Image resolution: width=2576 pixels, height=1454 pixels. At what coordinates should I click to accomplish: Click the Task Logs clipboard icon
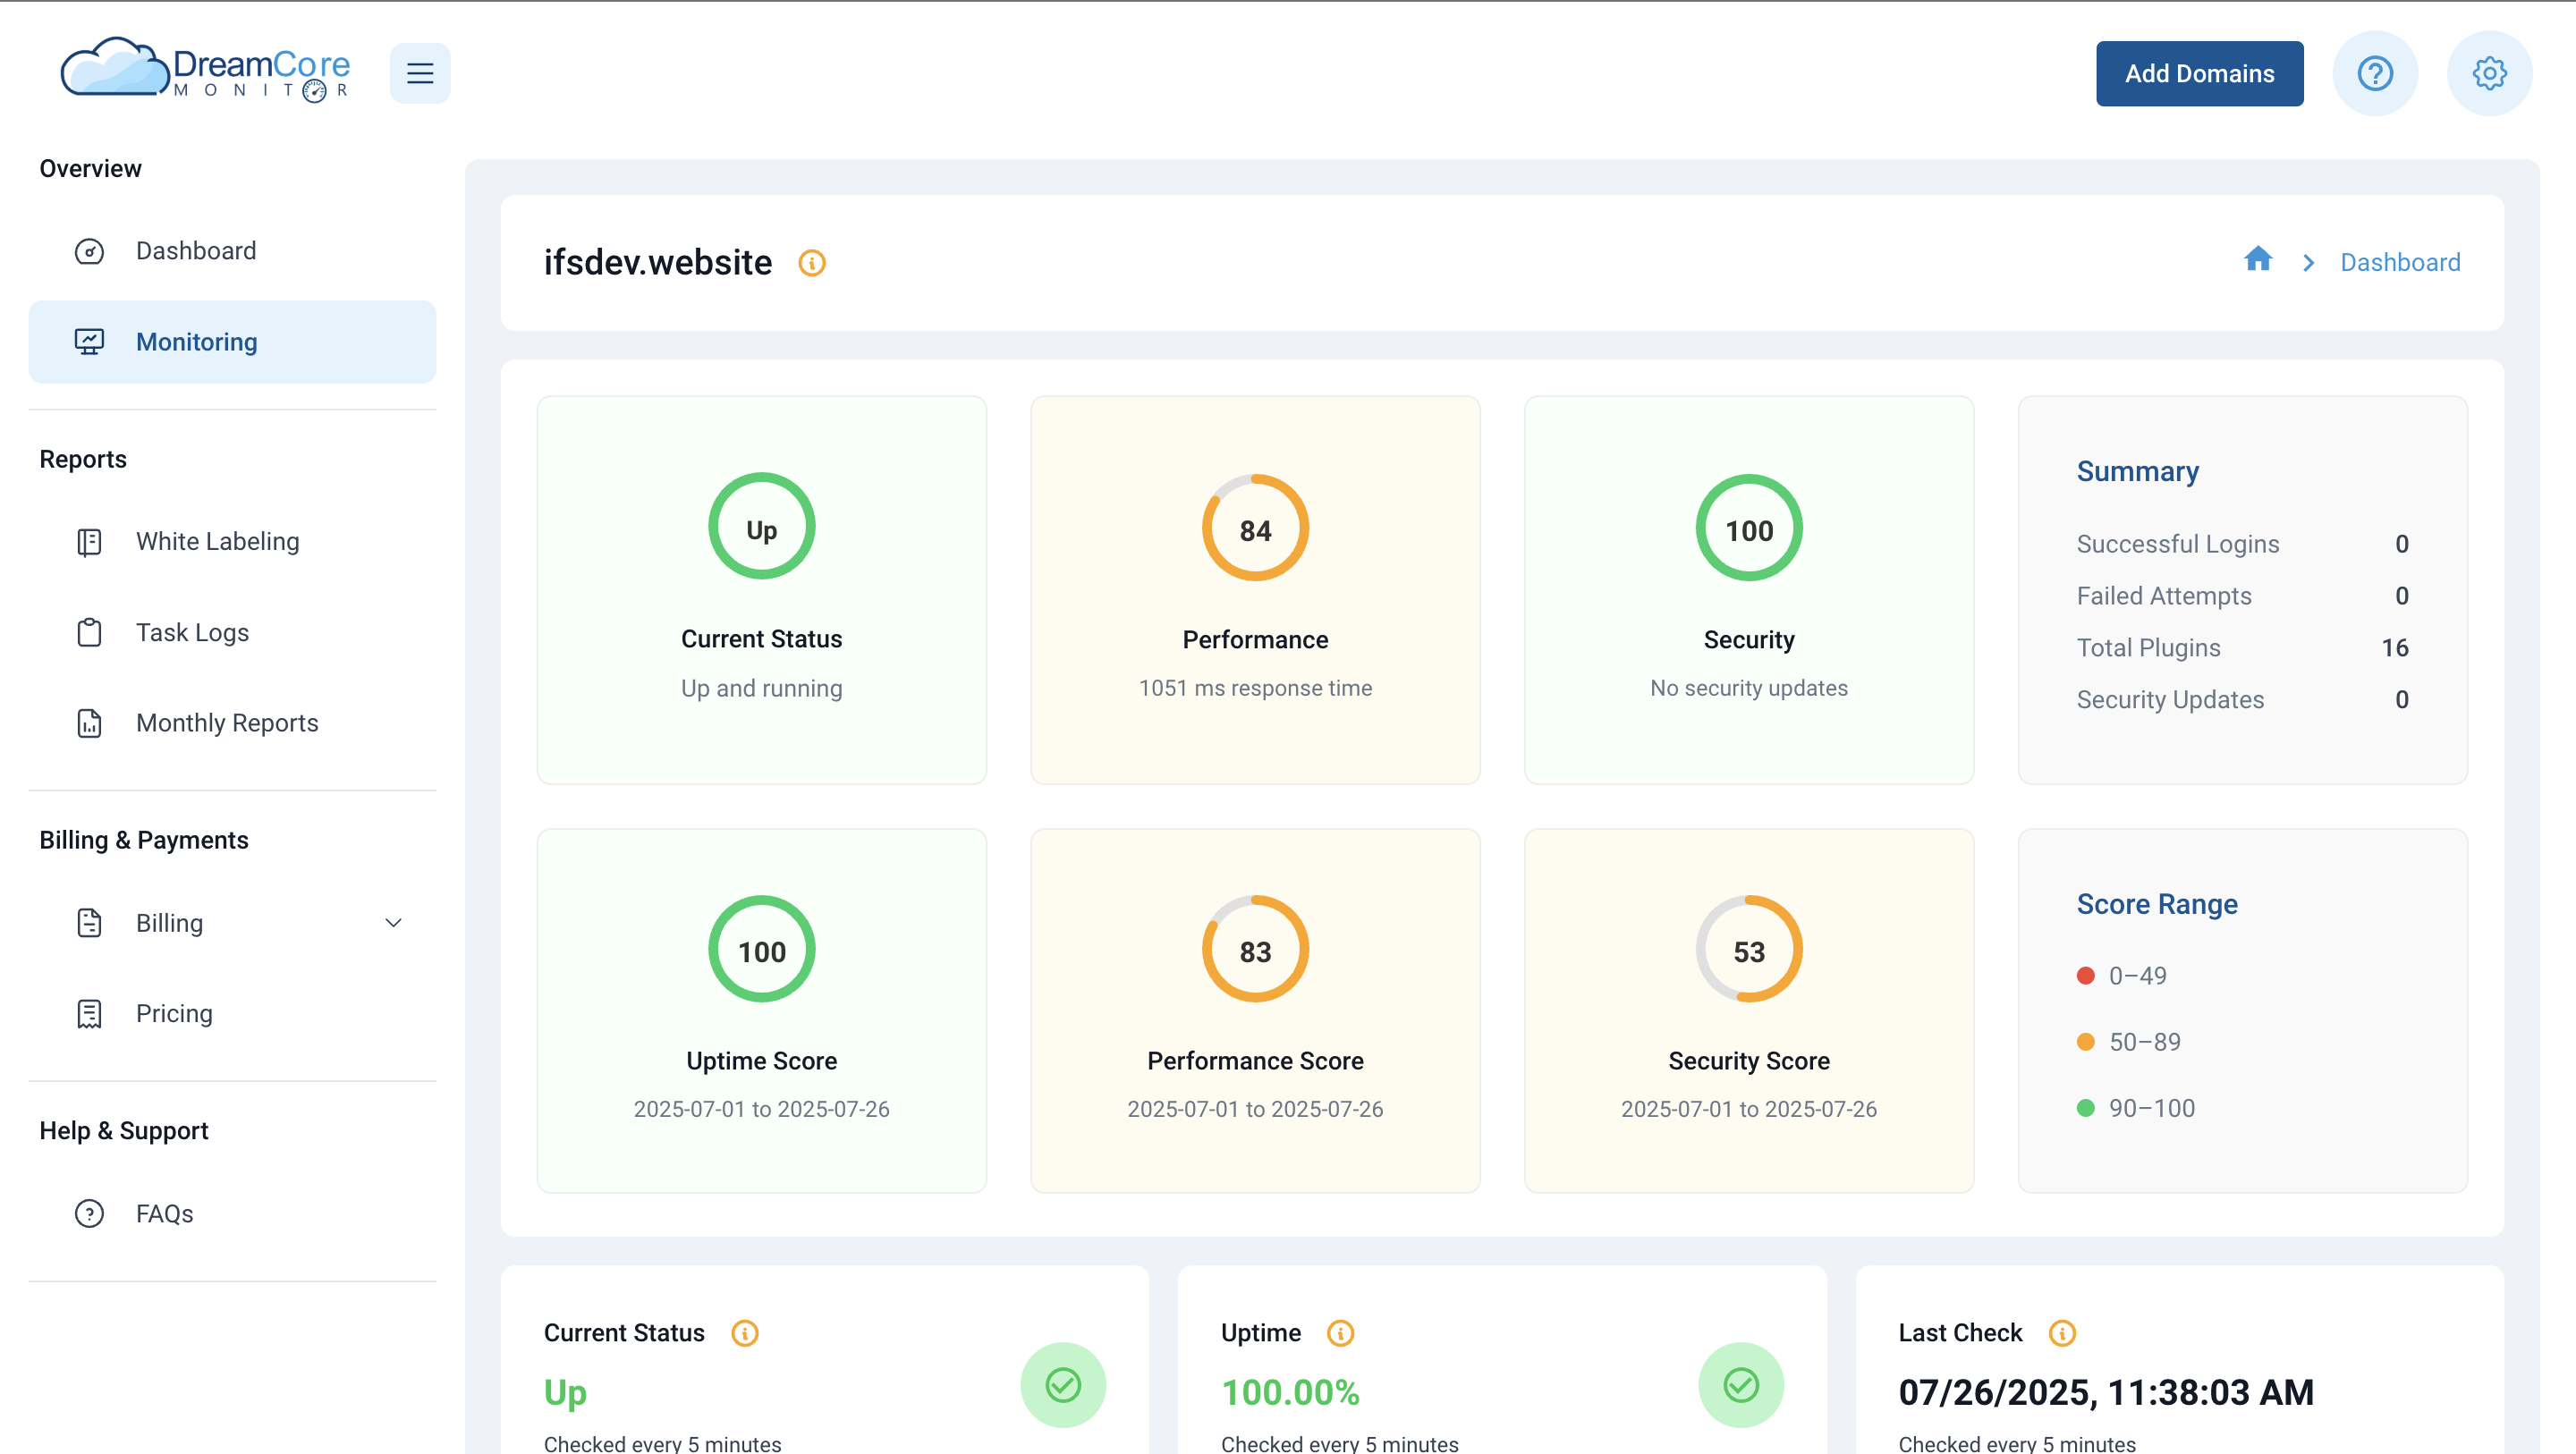pyautogui.click(x=89, y=632)
